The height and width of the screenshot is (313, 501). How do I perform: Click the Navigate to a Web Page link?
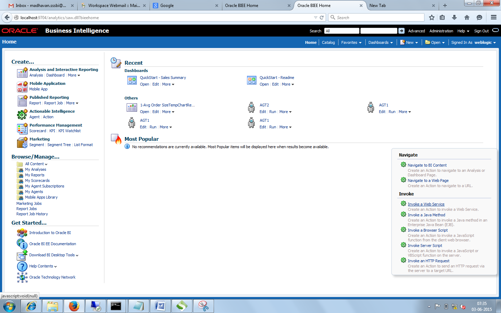pos(428,180)
